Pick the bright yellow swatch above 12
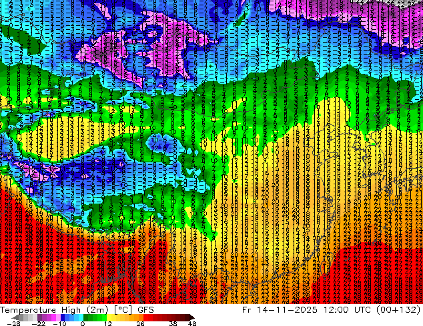The width and height of the screenshot is (423, 326). 109,317
